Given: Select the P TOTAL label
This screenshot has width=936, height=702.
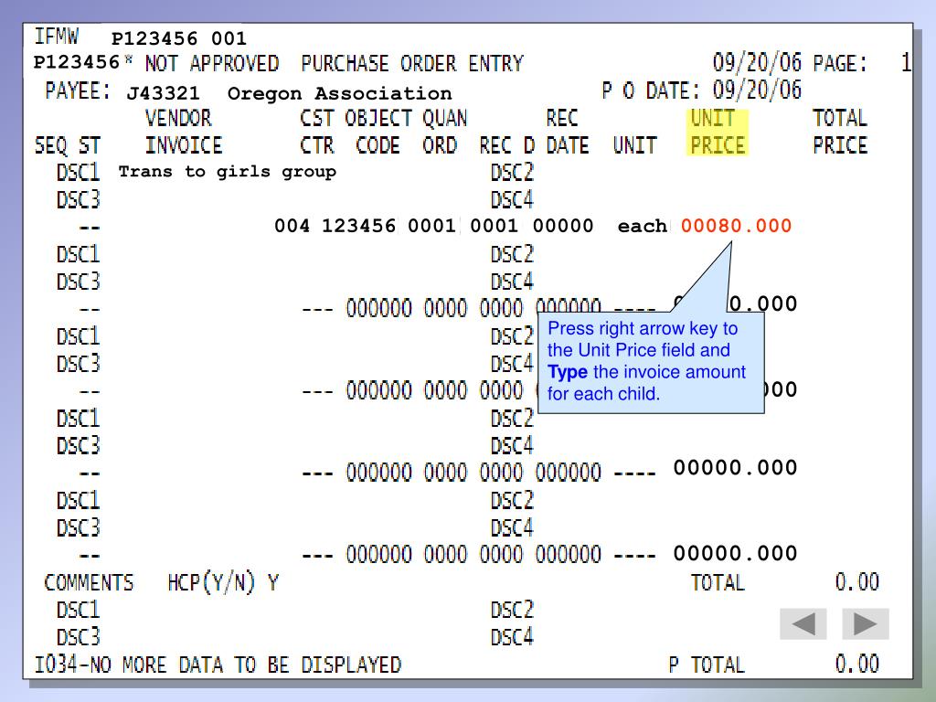Looking at the screenshot, I should [707, 665].
